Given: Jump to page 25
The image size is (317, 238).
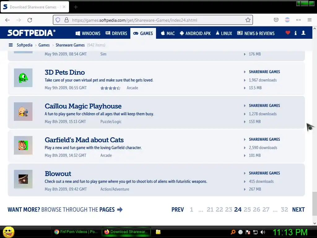Looking at the screenshot, I should 247,209.
